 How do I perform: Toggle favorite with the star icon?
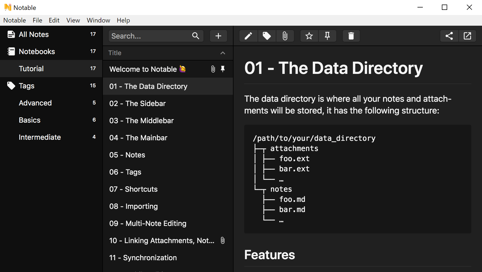pyautogui.click(x=309, y=36)
